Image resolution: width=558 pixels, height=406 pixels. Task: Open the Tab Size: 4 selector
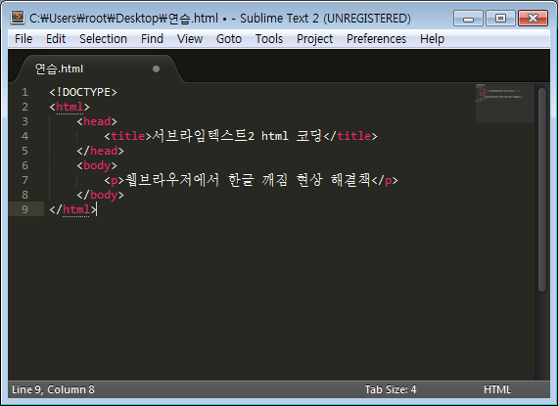pos(391,389)
